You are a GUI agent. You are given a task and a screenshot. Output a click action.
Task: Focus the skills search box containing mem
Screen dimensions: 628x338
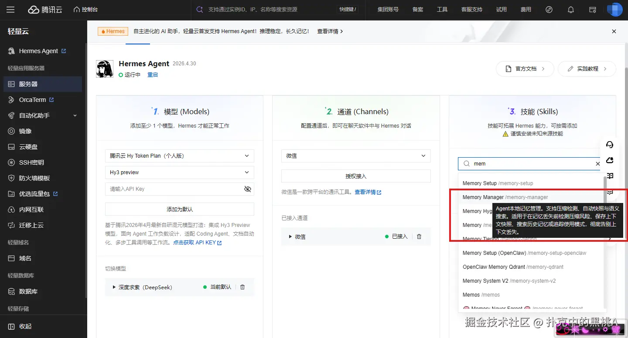pos(529,164)
